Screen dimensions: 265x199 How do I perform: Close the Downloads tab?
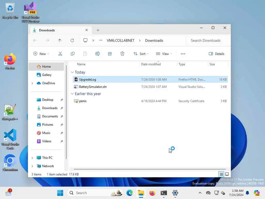(x=86, y=30)
